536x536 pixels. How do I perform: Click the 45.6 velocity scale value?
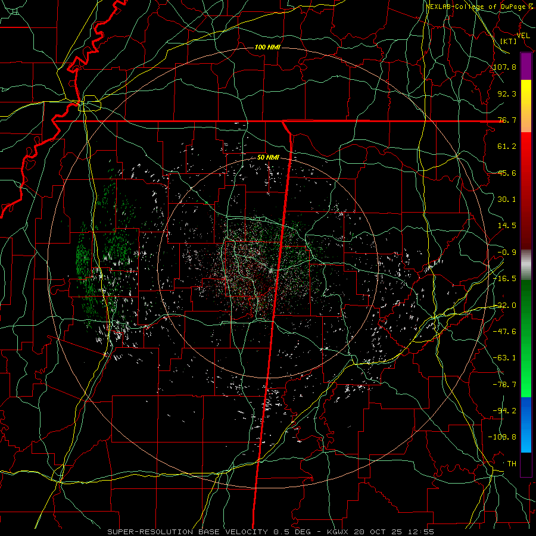507,173
